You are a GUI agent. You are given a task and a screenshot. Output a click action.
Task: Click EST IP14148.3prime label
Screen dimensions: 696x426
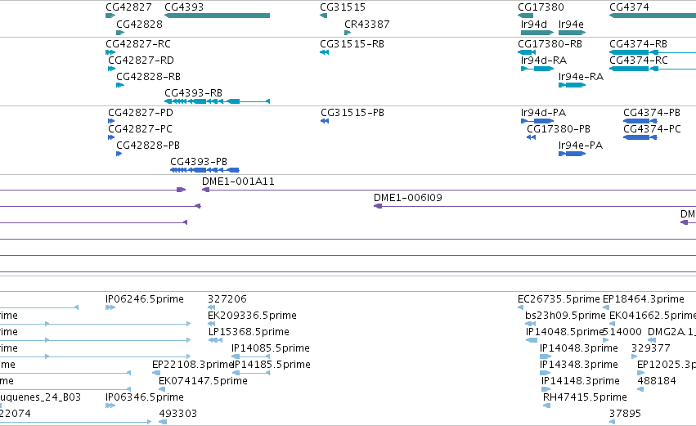click(581, 381)
